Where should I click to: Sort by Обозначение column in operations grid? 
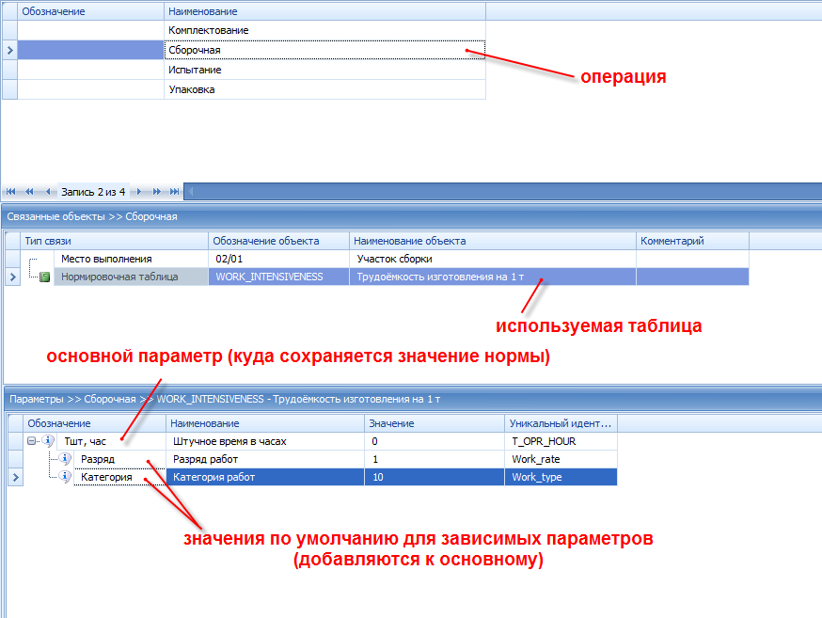pyautogui.click(x=90, y=11)
